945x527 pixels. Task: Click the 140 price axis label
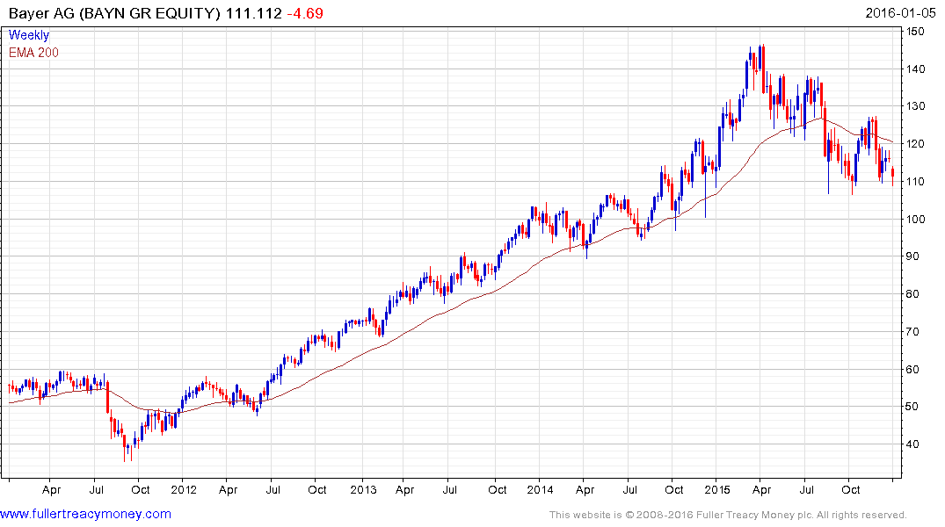(915, 69)
